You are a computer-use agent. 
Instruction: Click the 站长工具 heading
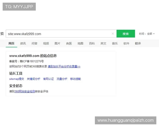16,73
